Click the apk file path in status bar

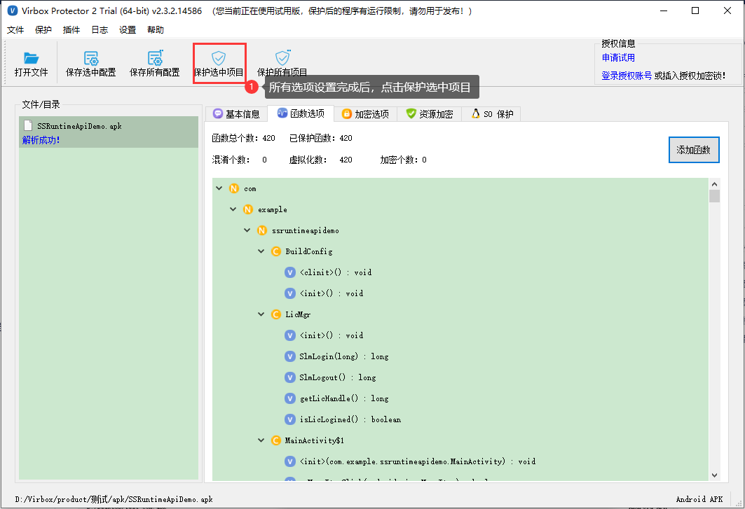click(x=114, y=499)
